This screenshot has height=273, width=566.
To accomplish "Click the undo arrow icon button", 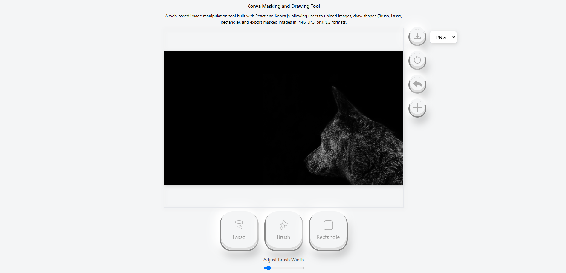I will 417,84.
